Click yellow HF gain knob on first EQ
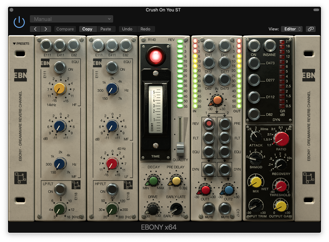This screenshot has height=242, width=329. pos(60,89)
